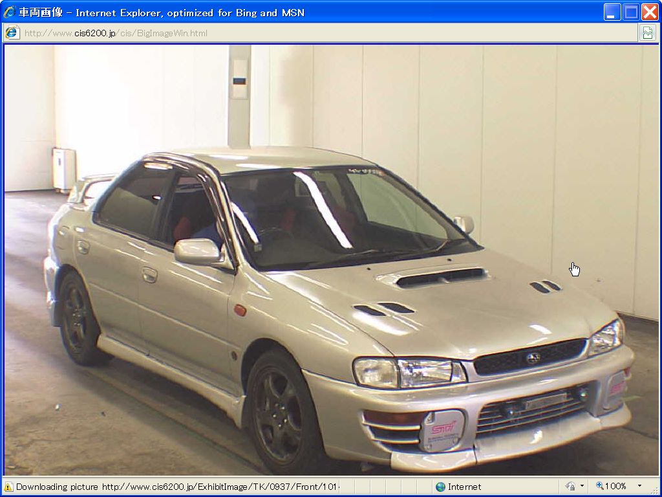Screen dimensions: 662x497
Task: Click the compatibility view icon in address bar
Action: [x=647, y=33]
